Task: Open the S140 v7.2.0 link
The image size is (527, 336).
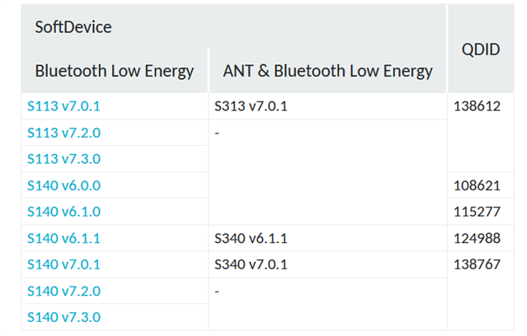Action: click(x=64, y=291)
